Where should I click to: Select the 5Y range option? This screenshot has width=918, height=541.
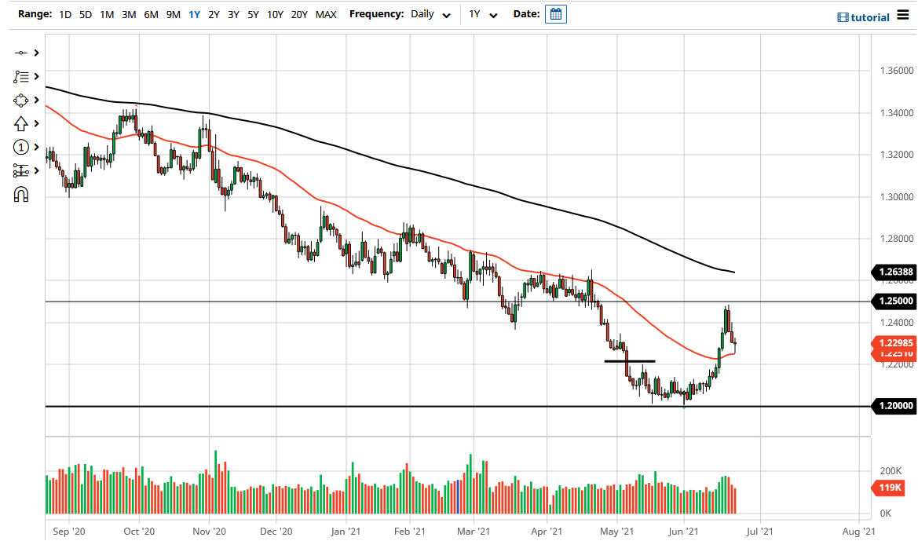[252, 14]
